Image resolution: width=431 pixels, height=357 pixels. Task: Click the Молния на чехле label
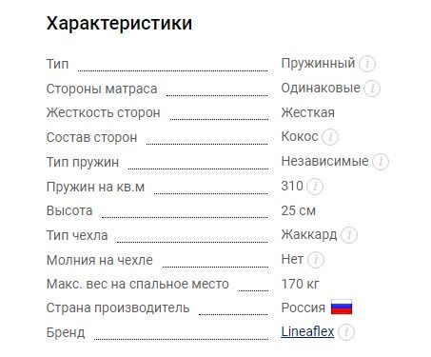100,260
